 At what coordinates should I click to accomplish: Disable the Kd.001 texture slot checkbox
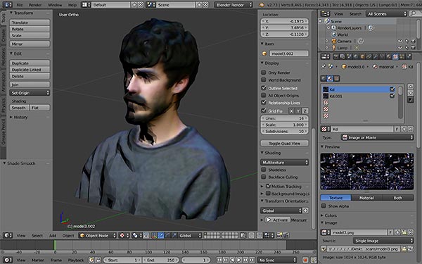(x=392, y=96)
